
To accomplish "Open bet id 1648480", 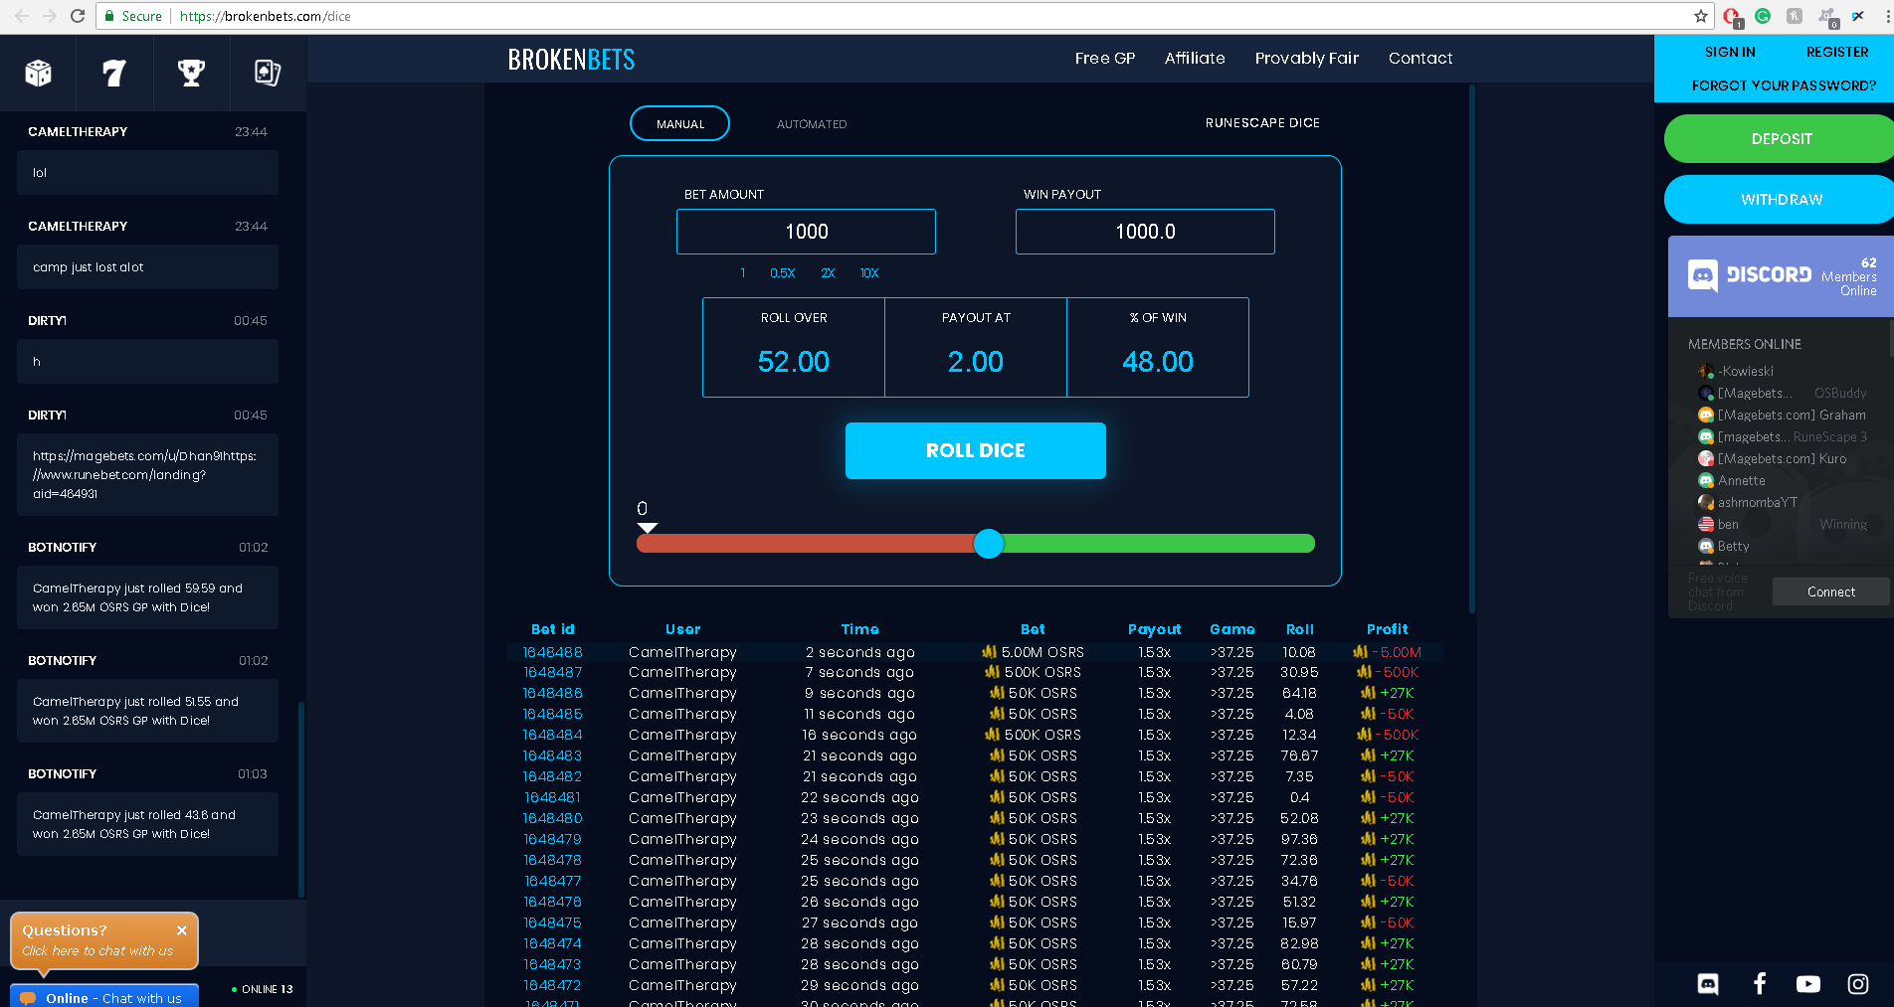I will (553, 819).
